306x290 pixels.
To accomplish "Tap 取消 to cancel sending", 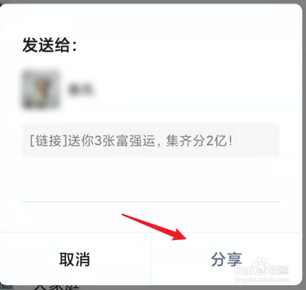I will [75, 259].
